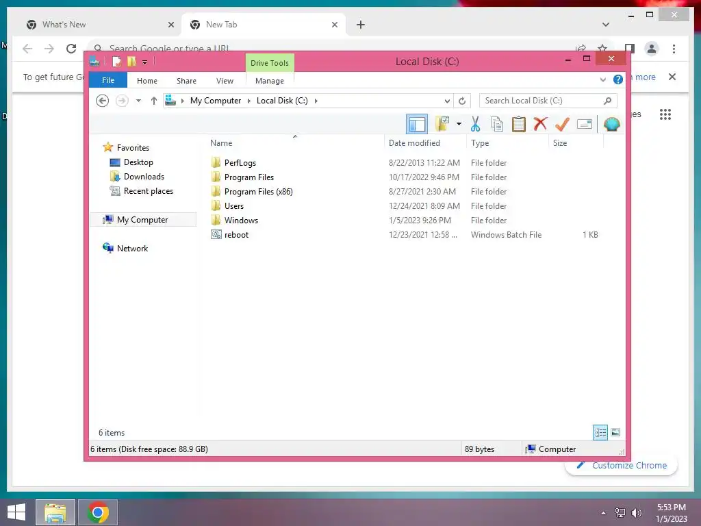Open the Manage ribbon tab
Screen dimensions: 701x526
(x=270, y=81)
